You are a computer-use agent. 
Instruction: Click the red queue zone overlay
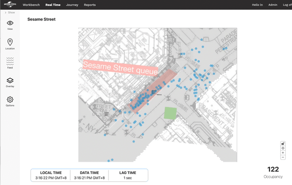(x=153, y=91)
